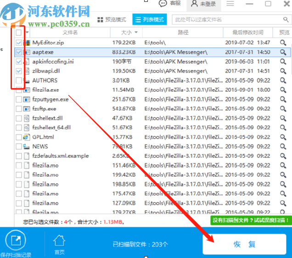Sort by last modified time header
The height and width of the screenshot is (258, 292).
248,33
